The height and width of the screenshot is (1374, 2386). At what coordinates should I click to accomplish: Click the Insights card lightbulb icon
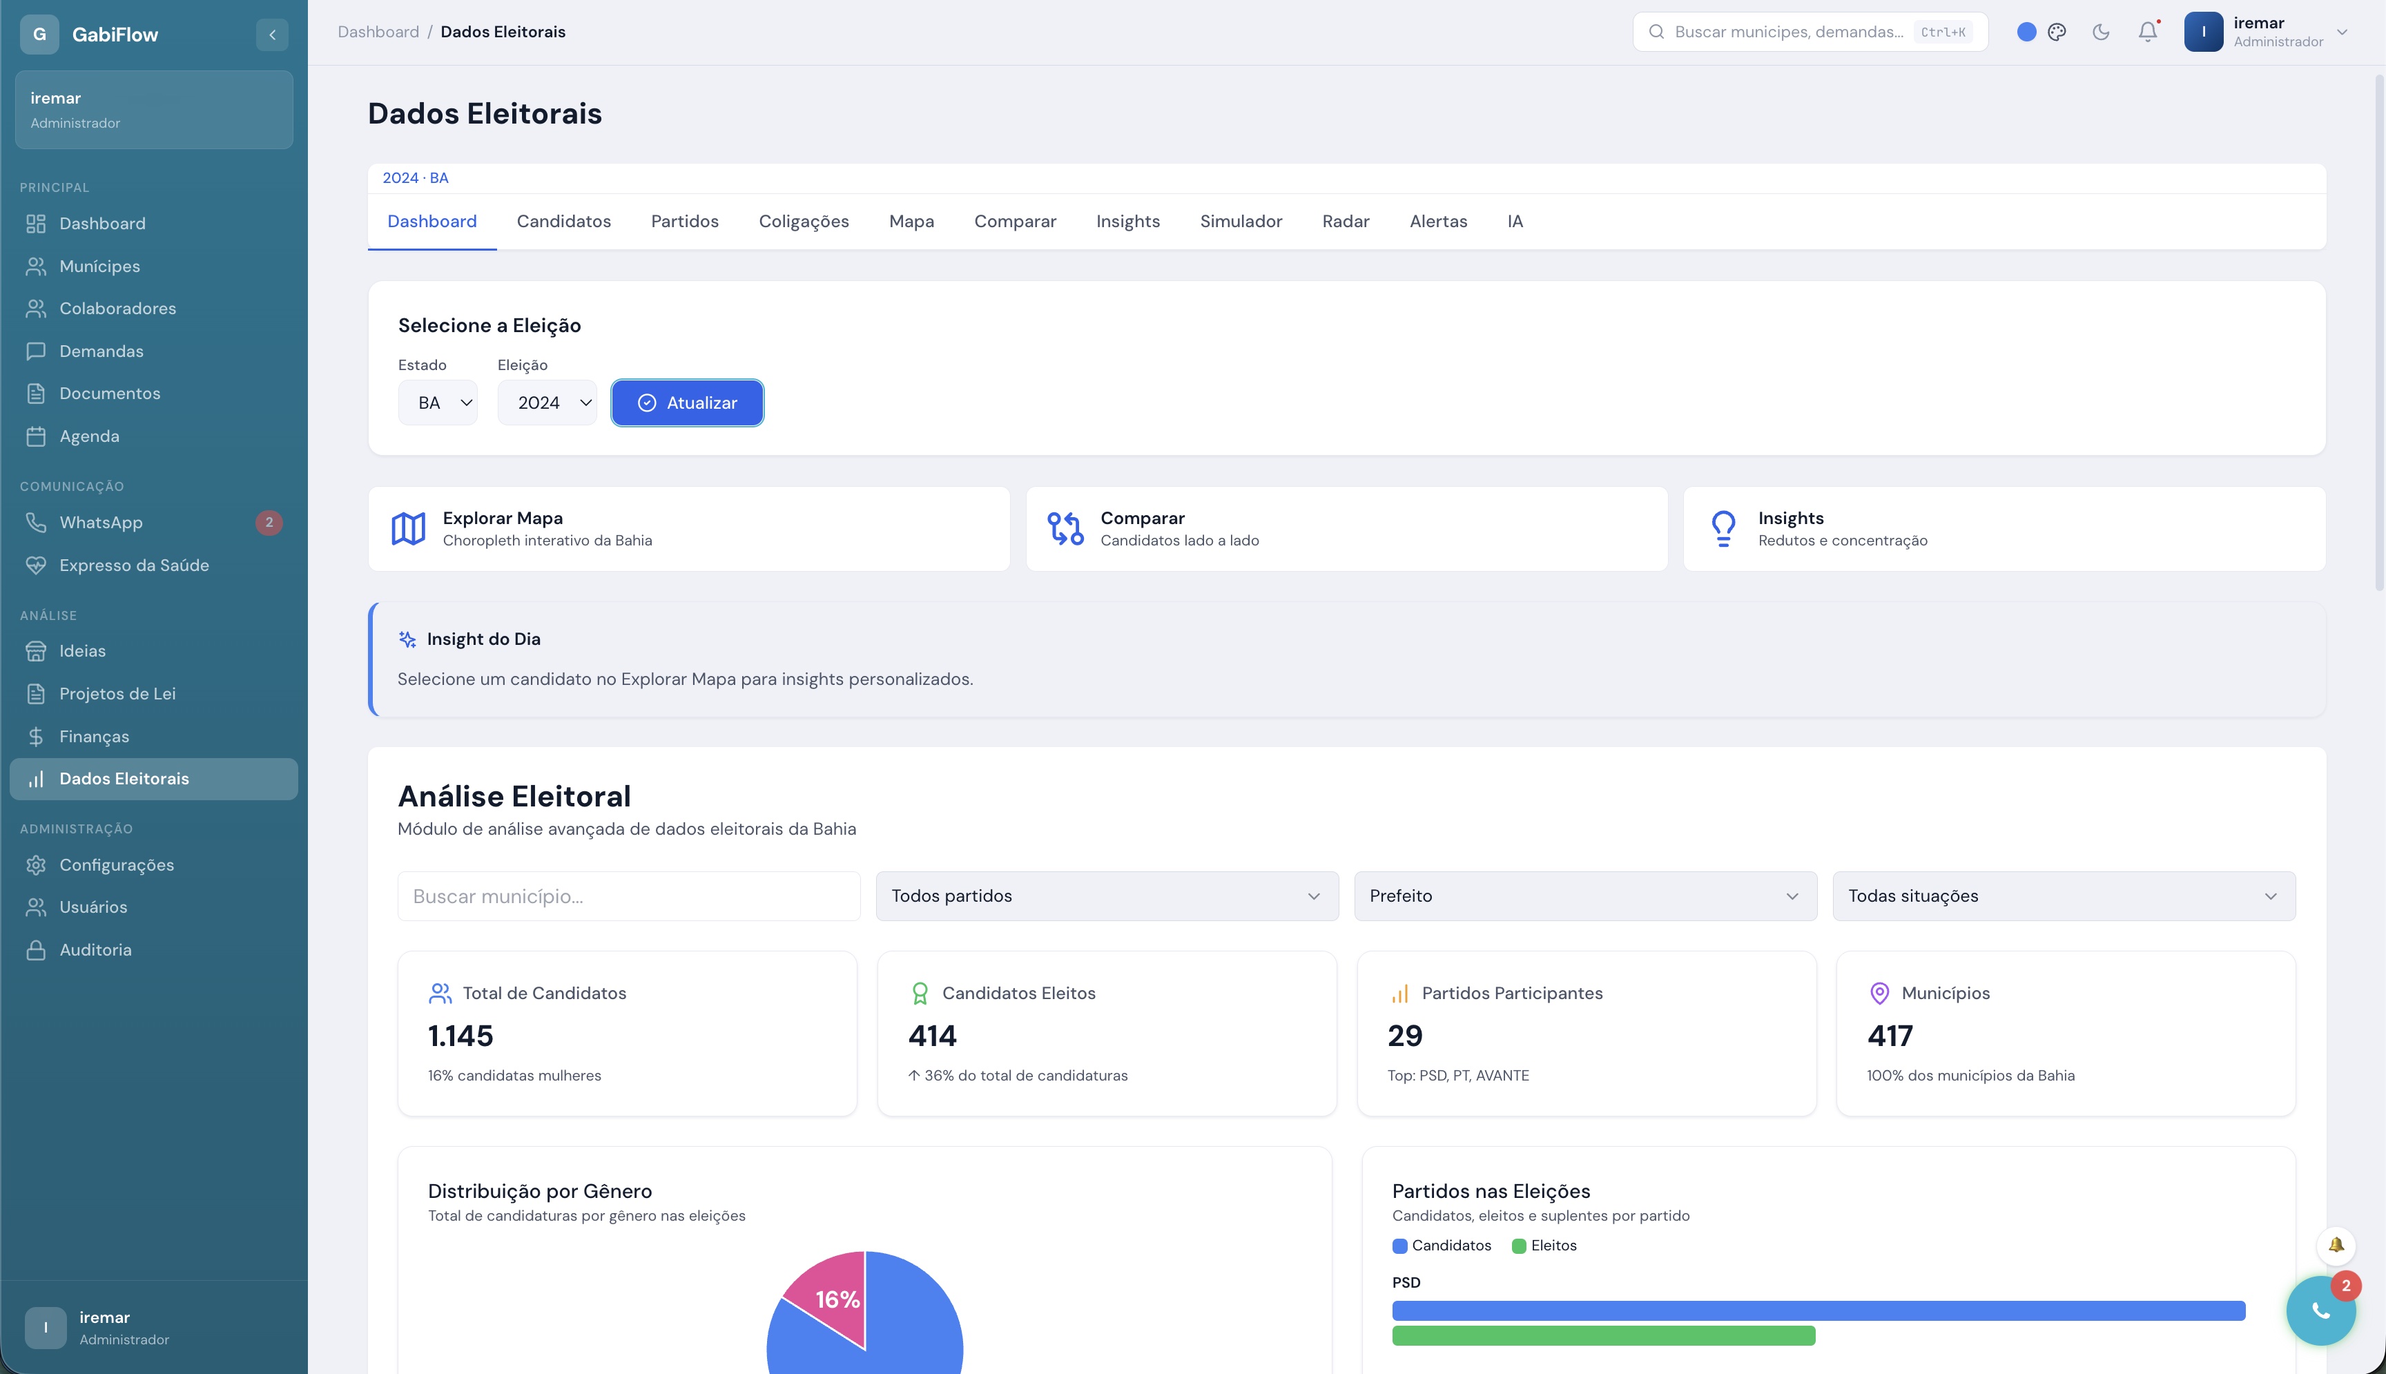pos(1724,528)
